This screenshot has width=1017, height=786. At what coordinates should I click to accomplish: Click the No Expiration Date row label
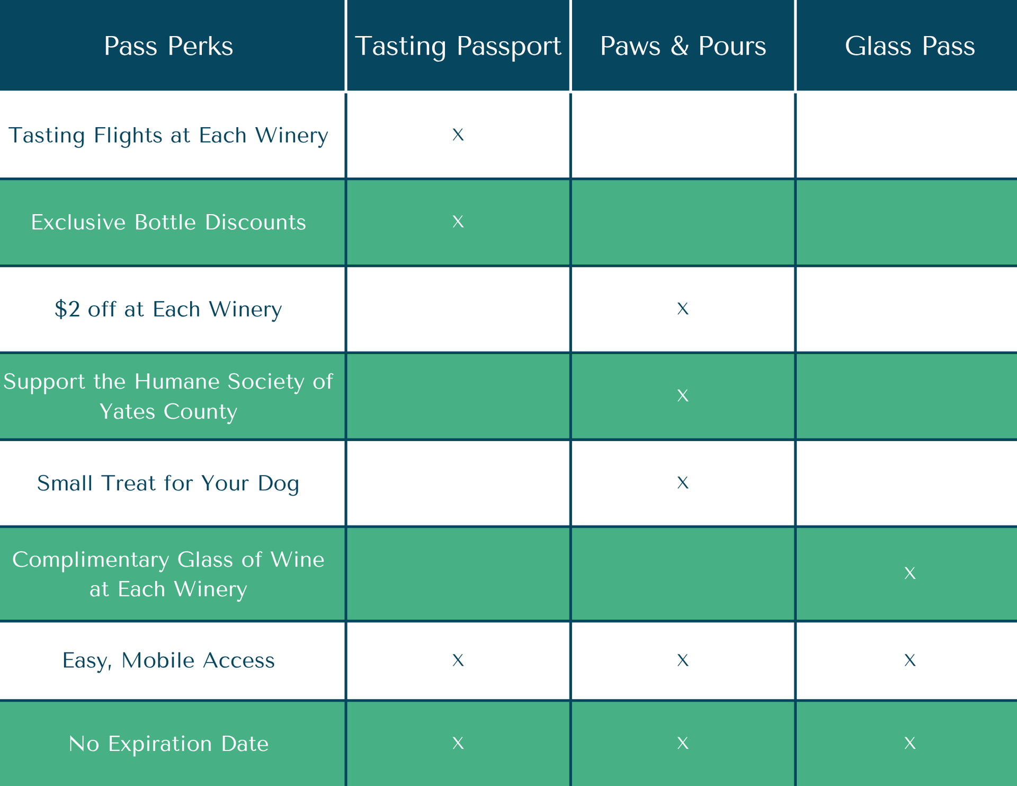pos(168,744)
